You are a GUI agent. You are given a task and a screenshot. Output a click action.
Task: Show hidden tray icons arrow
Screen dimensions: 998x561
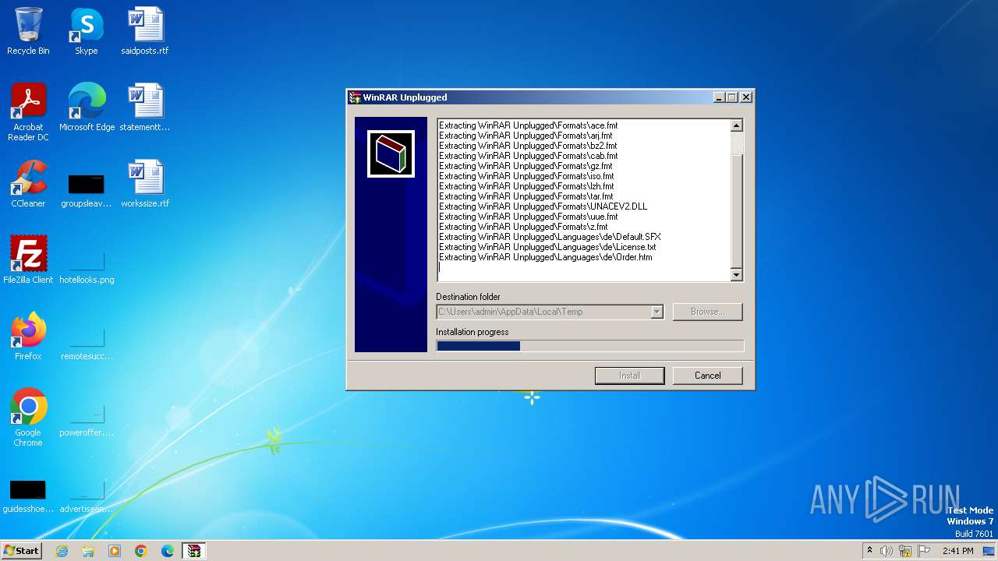869,551
